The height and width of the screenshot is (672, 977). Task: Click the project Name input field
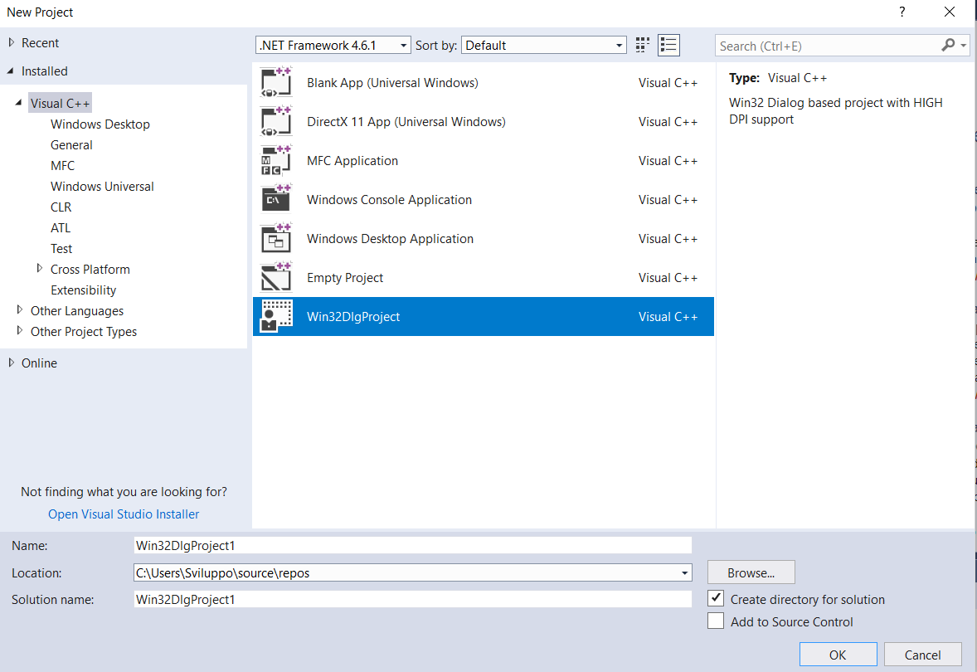point(412,545)
